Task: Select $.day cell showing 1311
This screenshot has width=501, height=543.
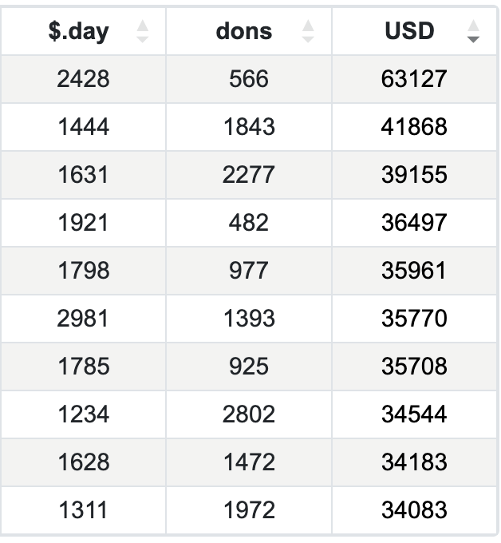Action: pos(83,510)
